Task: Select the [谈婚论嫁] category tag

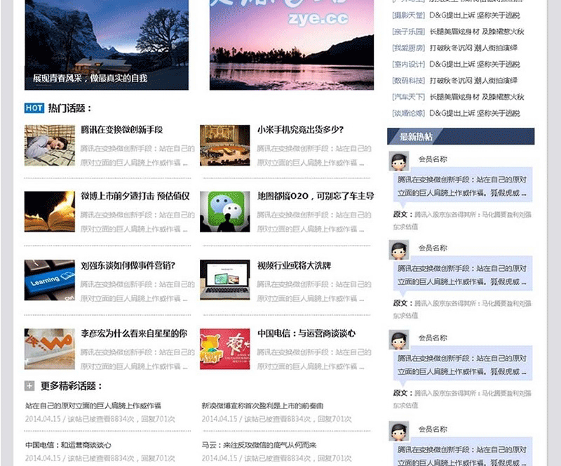Action: tap(408, 113)
